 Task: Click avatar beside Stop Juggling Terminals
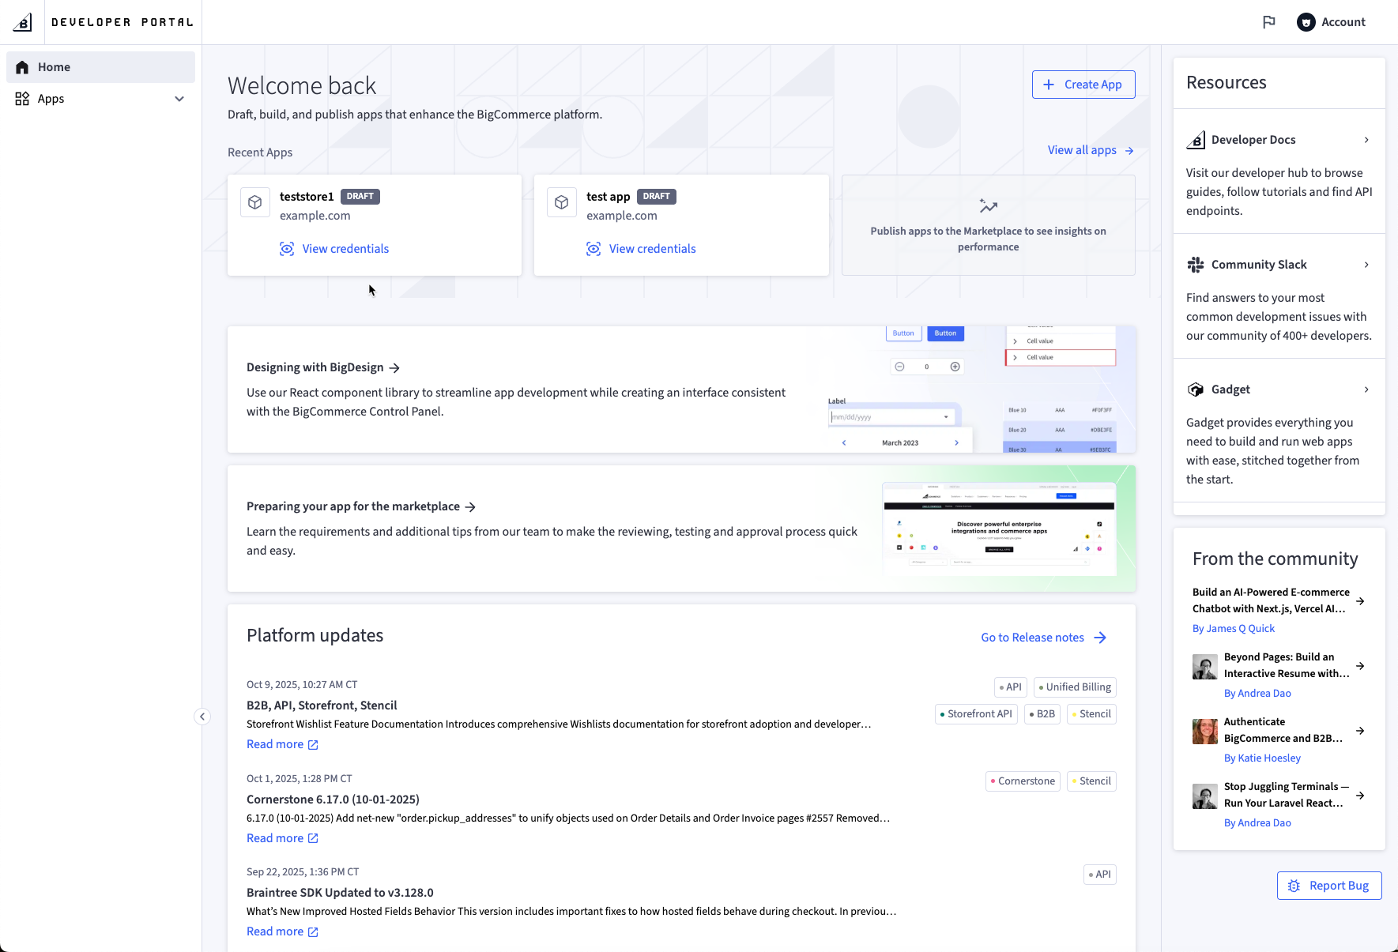click(x=1205, y=796)
